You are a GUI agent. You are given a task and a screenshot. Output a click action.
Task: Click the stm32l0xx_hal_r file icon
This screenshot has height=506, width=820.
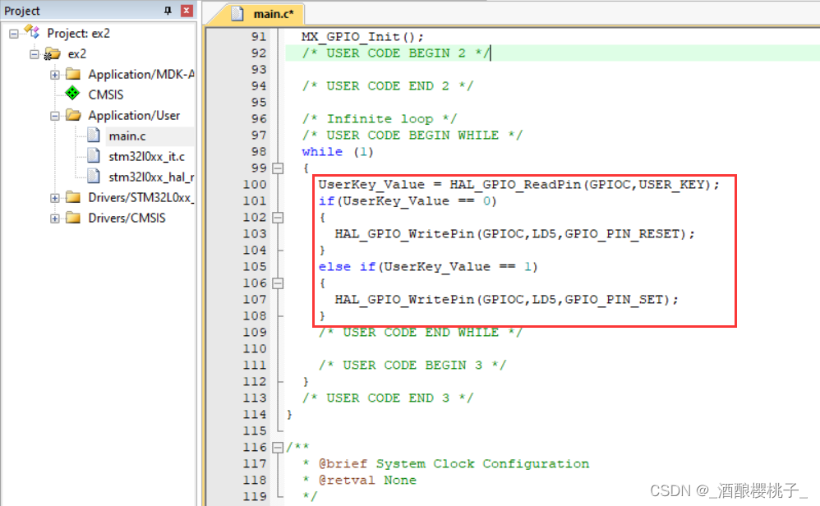[x=94, y=176]
